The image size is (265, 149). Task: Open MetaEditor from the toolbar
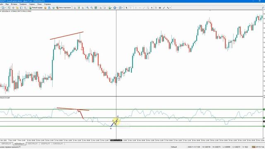click(45, 8)
